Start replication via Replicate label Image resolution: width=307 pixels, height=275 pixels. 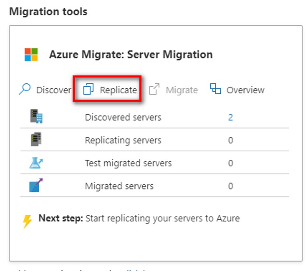tap(119, 90)
